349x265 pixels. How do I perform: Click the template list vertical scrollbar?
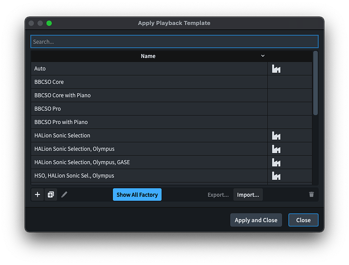[x=316, y=83]
